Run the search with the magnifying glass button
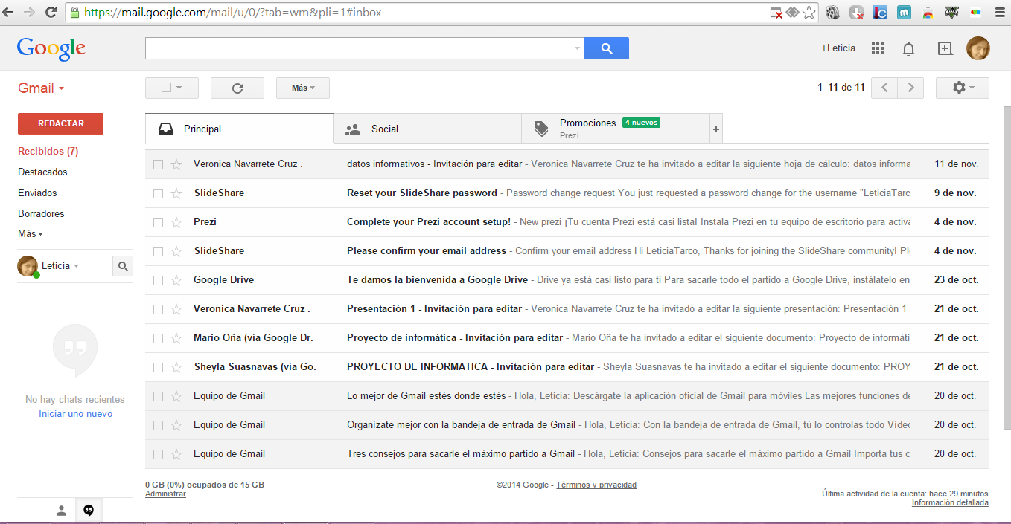 click(606, 48)
